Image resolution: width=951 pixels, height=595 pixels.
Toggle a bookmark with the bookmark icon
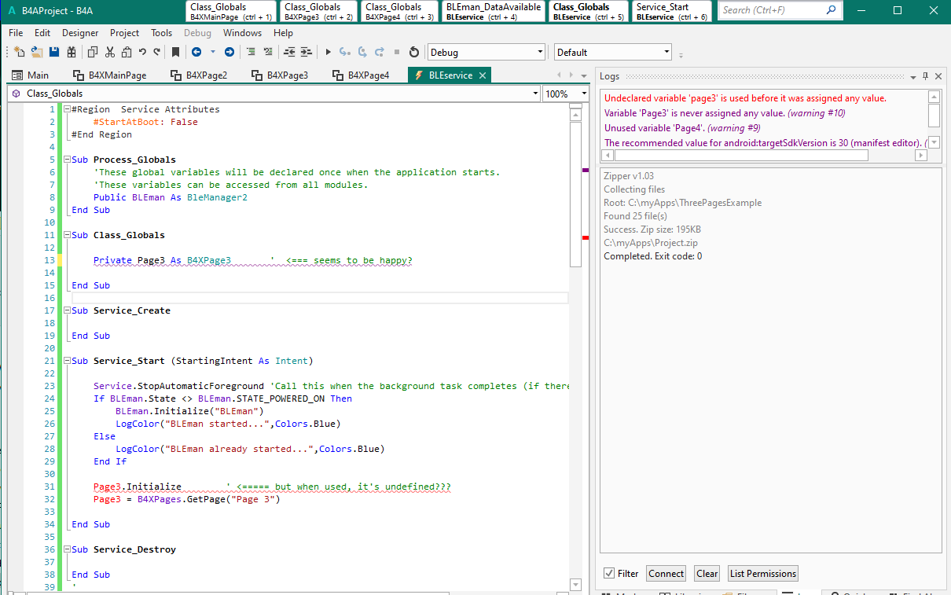(x=175, y=52)
